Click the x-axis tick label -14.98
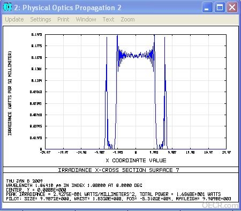The image size is (241, 211). click(81, 153)
